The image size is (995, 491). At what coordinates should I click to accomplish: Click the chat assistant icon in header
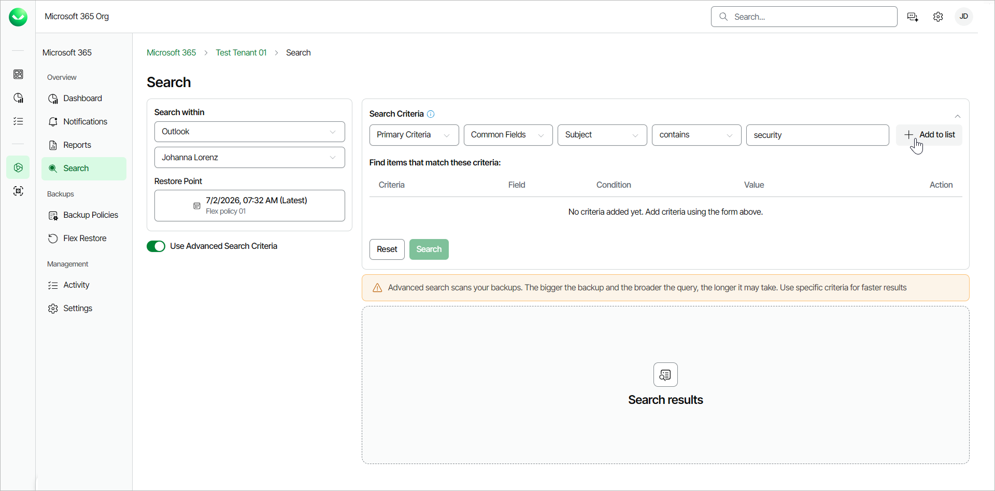(913, 17)
